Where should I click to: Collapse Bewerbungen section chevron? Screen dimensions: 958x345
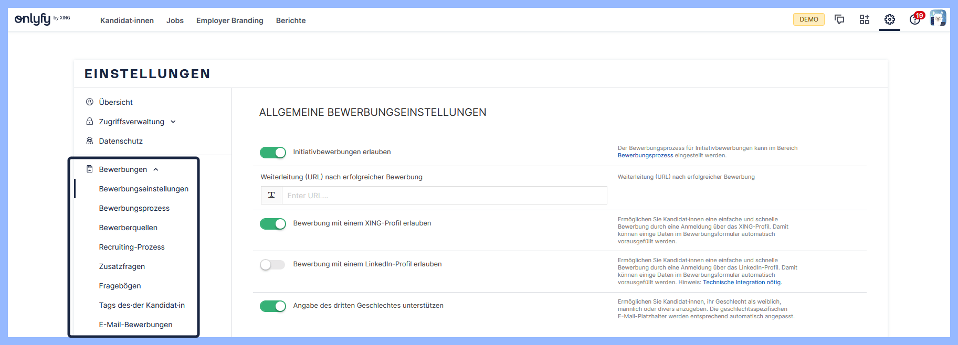coord(156,169)
